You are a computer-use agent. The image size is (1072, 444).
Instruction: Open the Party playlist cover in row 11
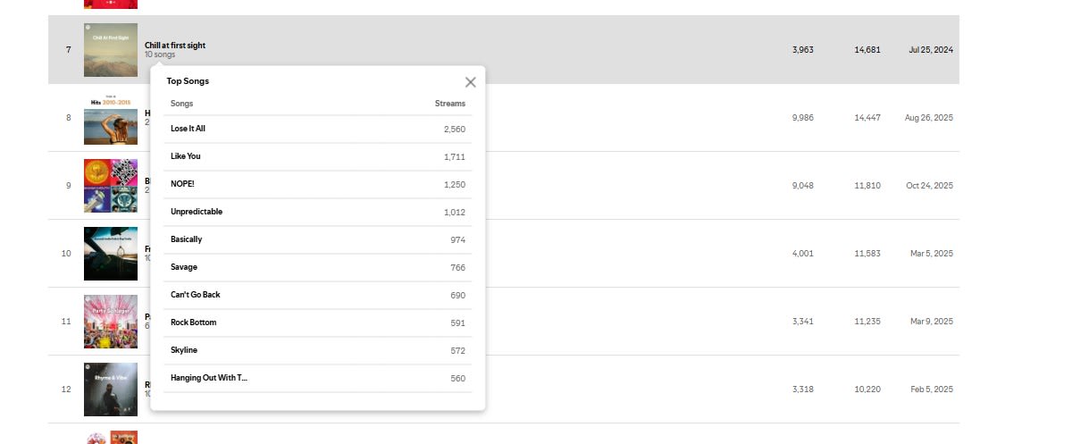111,322
